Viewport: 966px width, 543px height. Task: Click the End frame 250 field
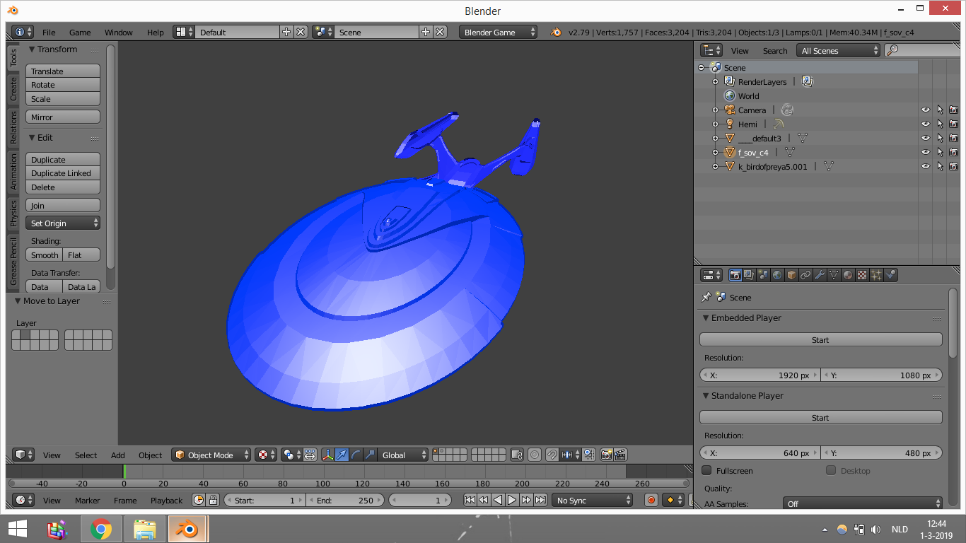point(345,500)
